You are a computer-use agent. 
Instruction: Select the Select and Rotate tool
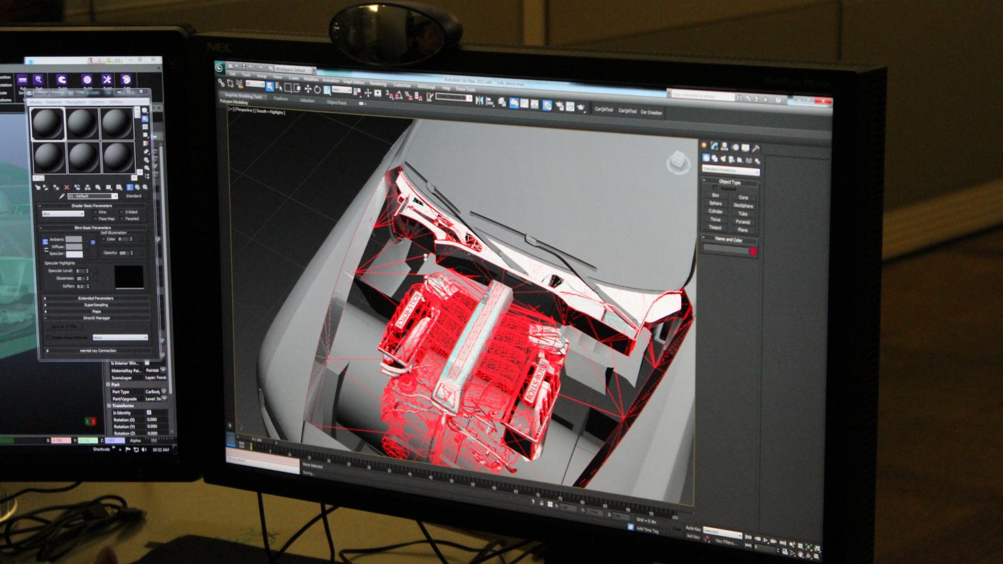pos(317,89)
